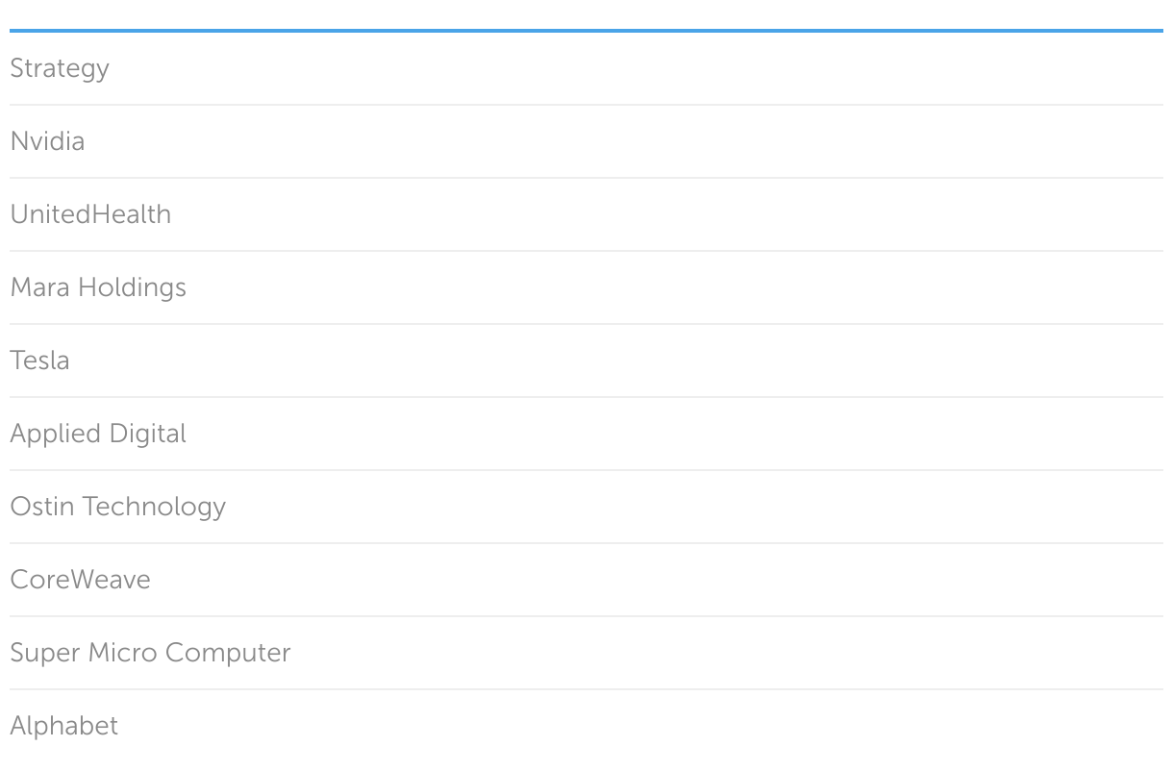This screenshot has width=1173, height=771.
Task: Select the Super Micro Computer row
Action: click(586, 653)
